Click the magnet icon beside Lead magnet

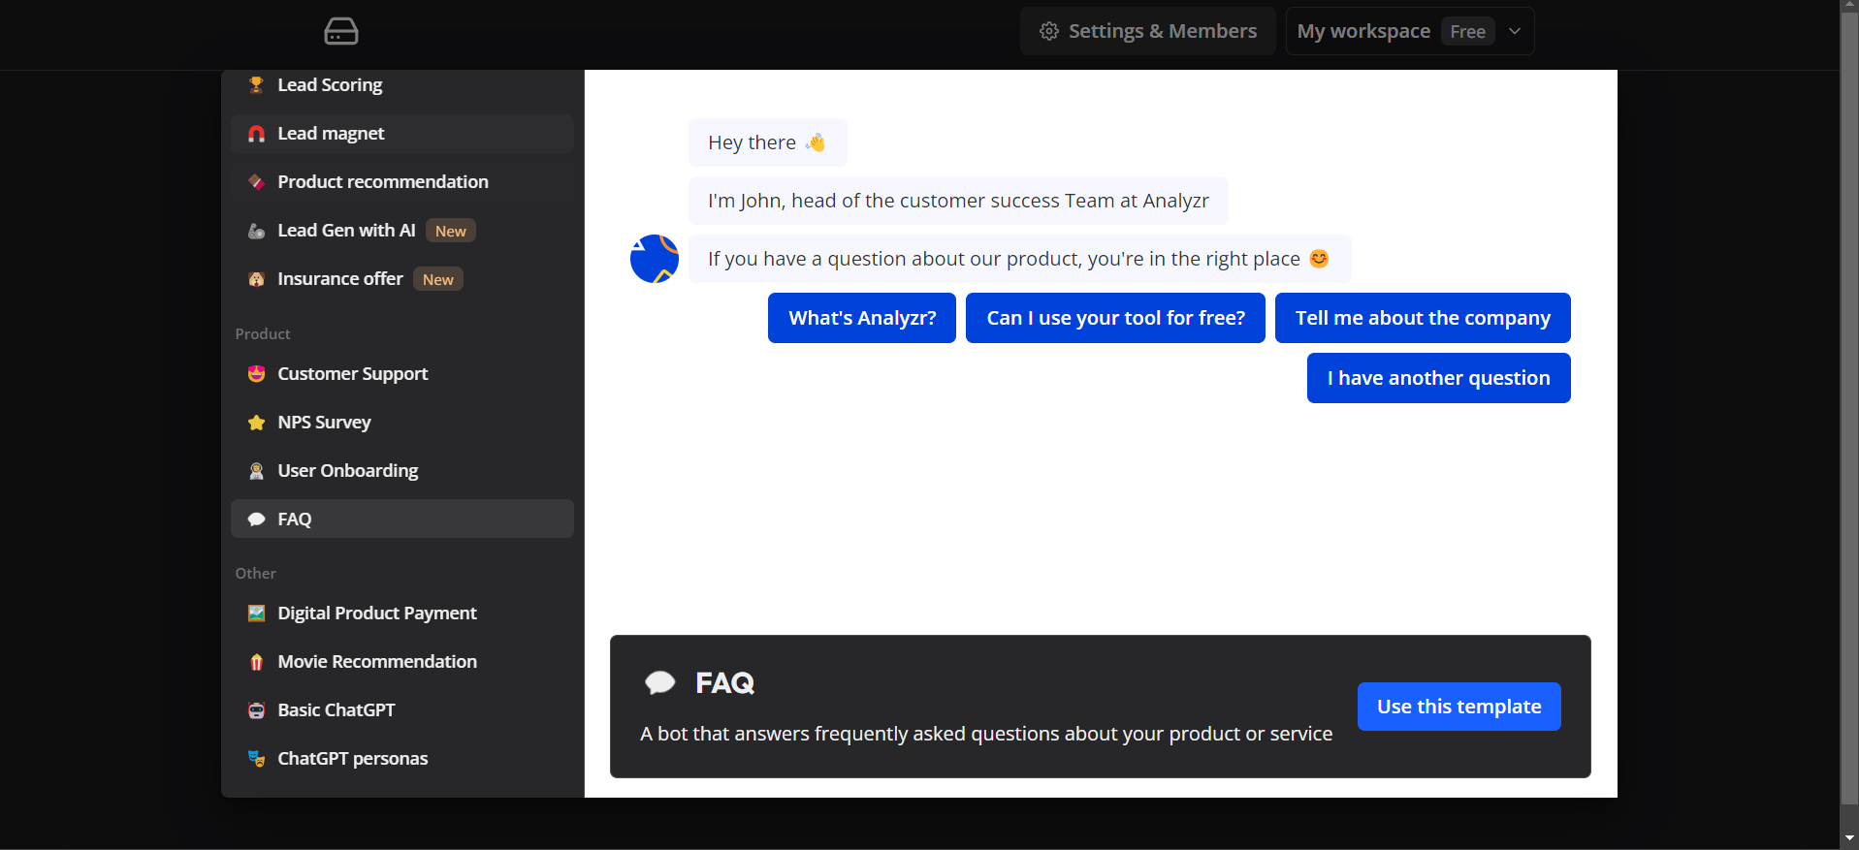256,134
